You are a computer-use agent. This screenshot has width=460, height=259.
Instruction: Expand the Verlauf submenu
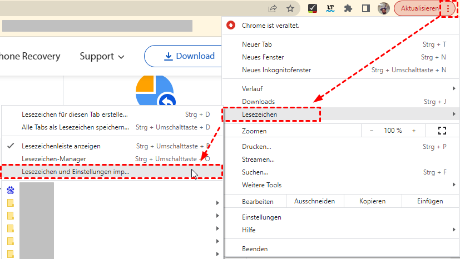pos(454,88)
